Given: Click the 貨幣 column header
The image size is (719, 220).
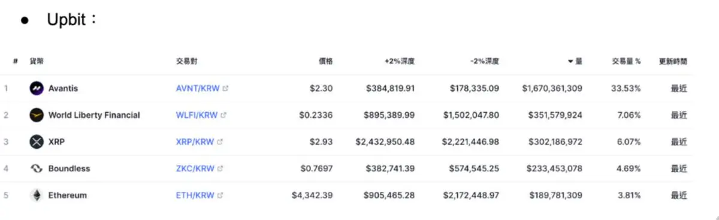Looking at the screenshot, I should [37, 61].
